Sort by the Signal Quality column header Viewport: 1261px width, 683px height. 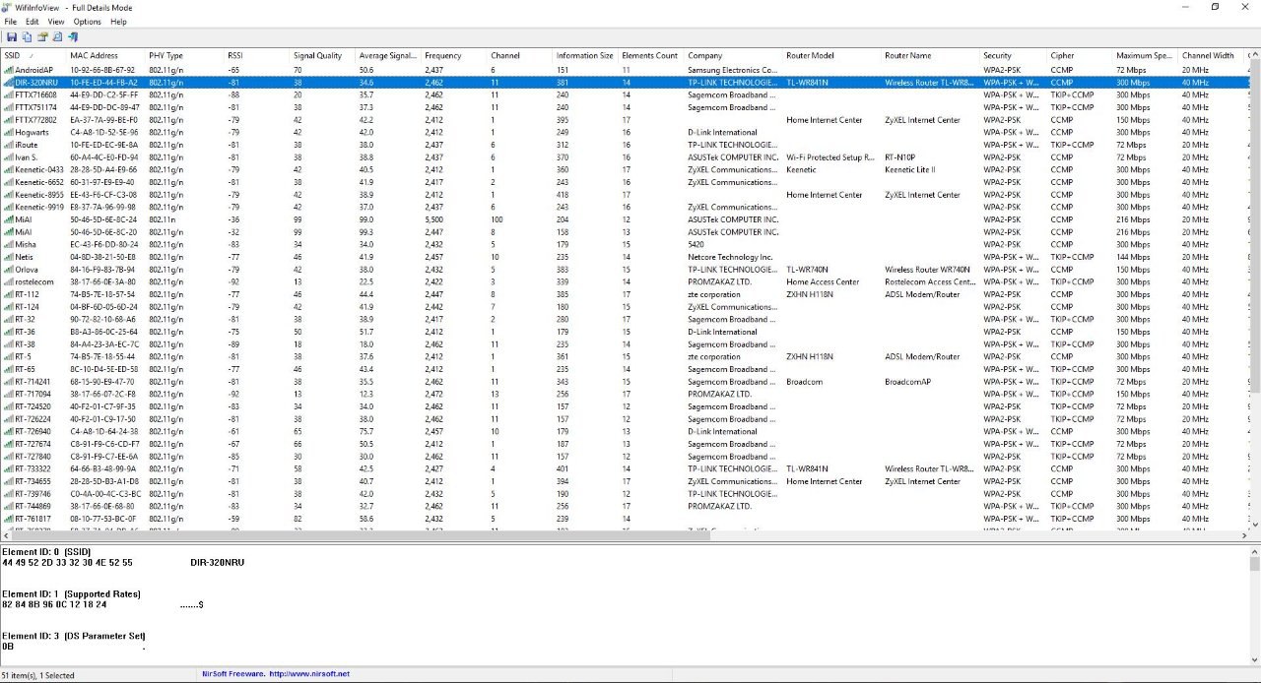[x=322, y=56]
